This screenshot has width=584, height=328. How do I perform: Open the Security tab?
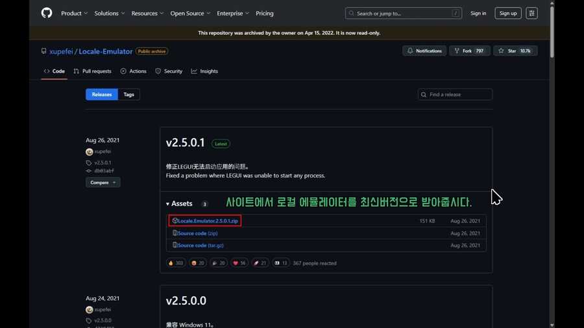coord(169,71)
